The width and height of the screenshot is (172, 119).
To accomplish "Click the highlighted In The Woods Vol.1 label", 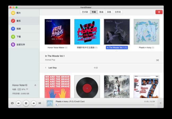I will pyautogui.click(x=117, y=48).
